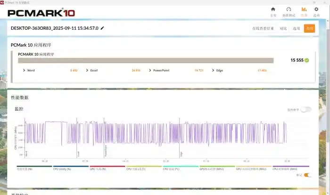Click the PowerPoint marker line in chart
This screenshot has height=195, width=330.
click(x=104, y=138)
